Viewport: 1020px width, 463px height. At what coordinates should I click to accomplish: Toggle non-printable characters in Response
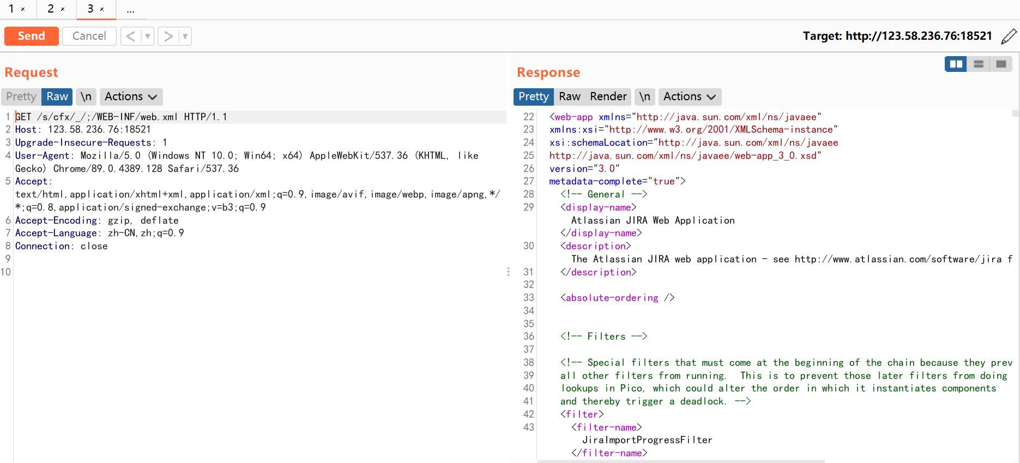[644, 96]
